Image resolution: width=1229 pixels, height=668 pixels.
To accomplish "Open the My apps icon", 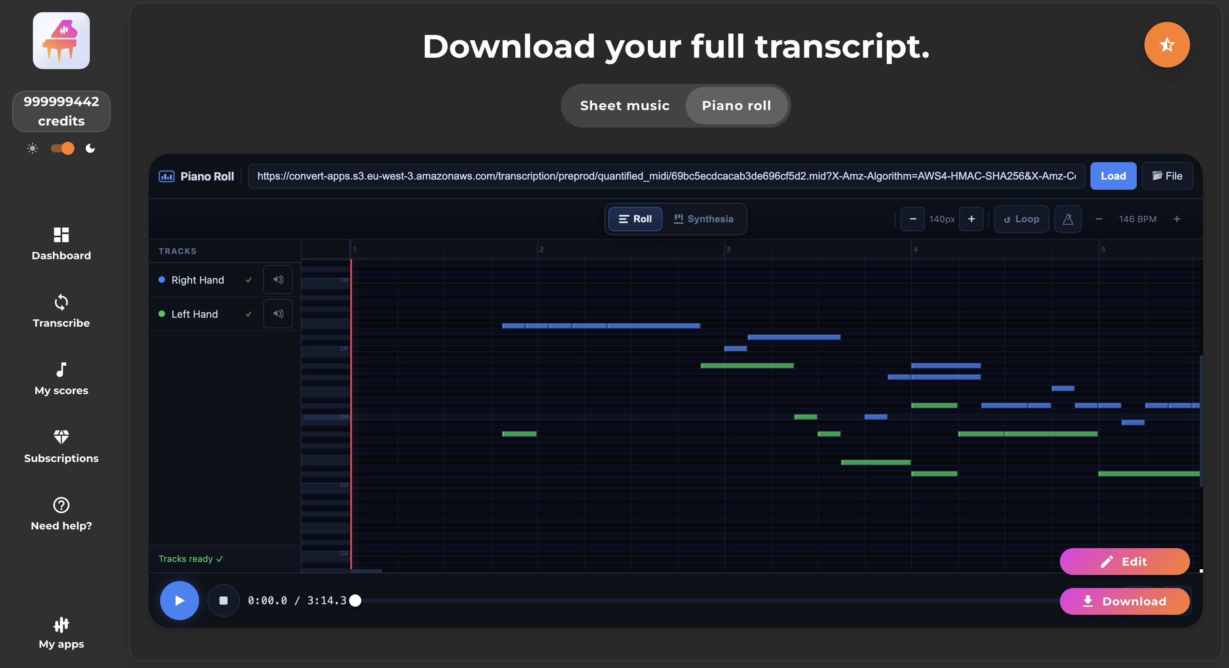I will pyautogui.click(x=61, y=624).
